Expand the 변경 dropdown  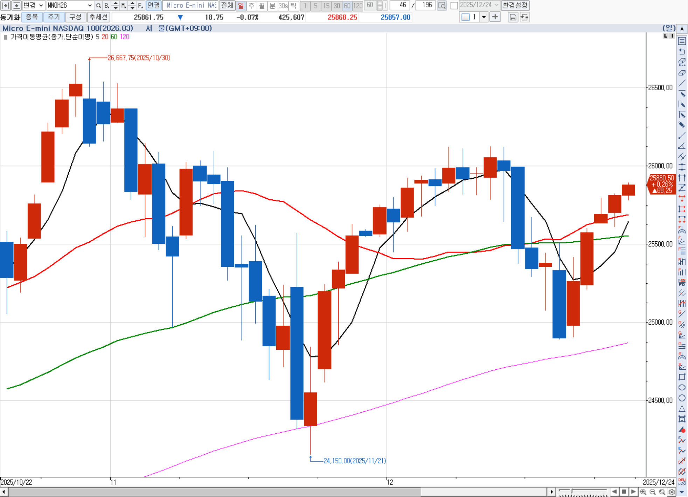41,5
